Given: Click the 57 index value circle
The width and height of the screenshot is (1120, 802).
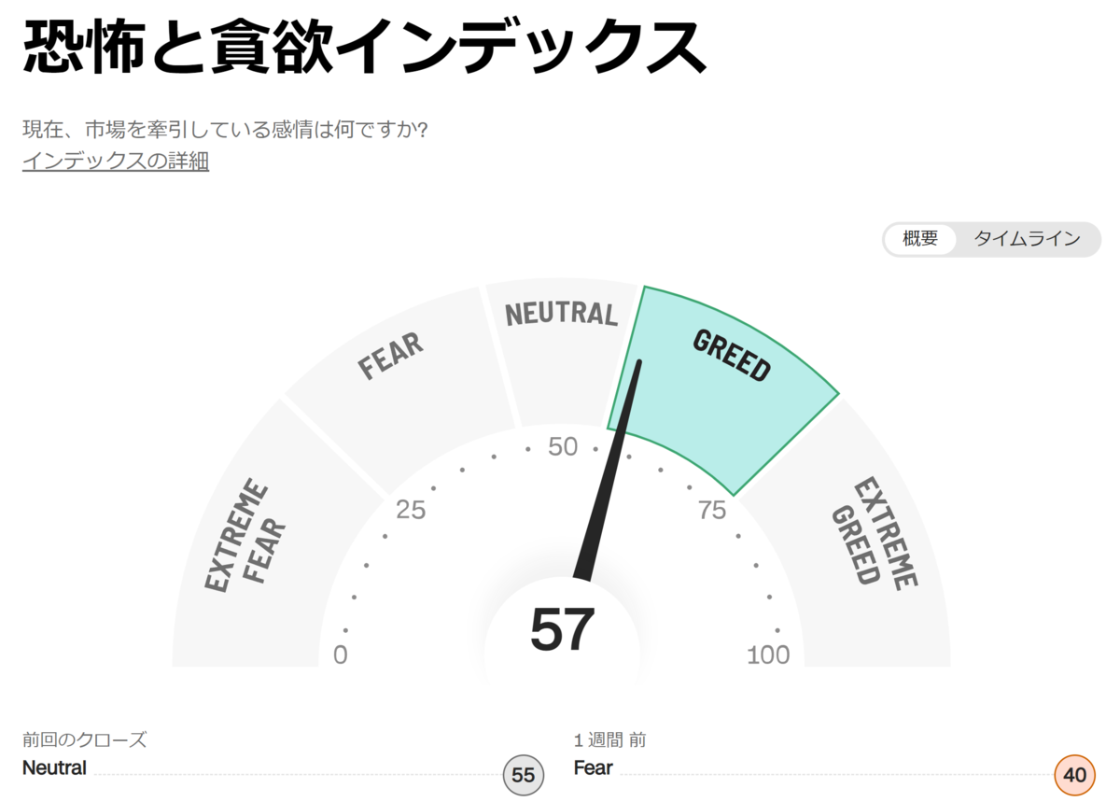Looking at the screenshot, I should (x=562, y=630).
